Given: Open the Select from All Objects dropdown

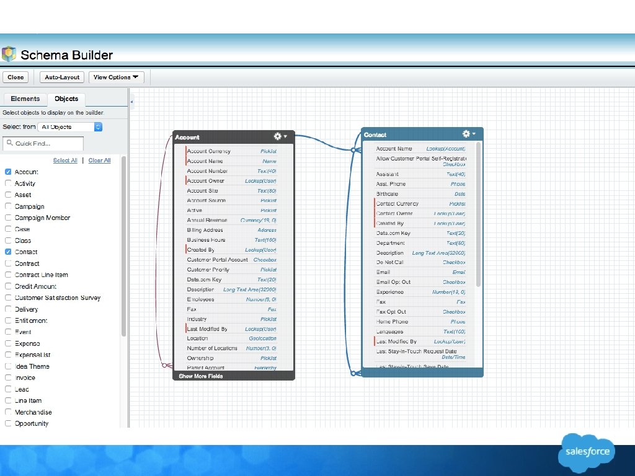Looking at the screenshot, I should click(x=69, y=126).
